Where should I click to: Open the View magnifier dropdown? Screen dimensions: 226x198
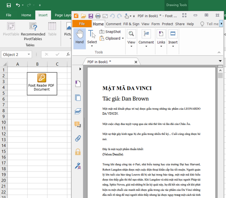(131, 39)
